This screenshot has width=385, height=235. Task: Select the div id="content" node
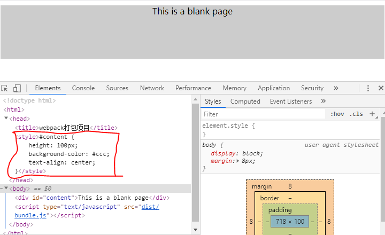tap(92, 198)
